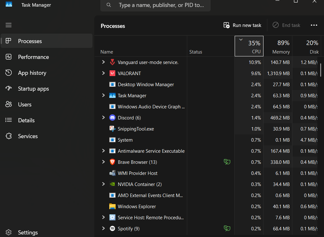This screenshot has height=237, width=324.
Task: Click the Snipping Tool icon
Action: tap(112, 129)
